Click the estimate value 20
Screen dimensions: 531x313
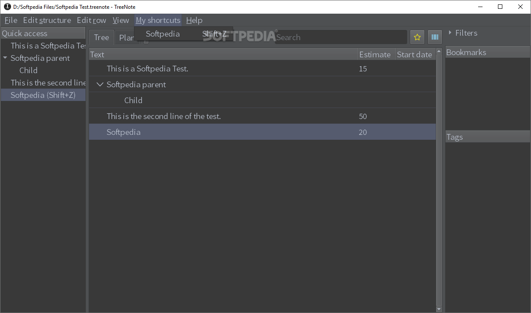point(363,132)
